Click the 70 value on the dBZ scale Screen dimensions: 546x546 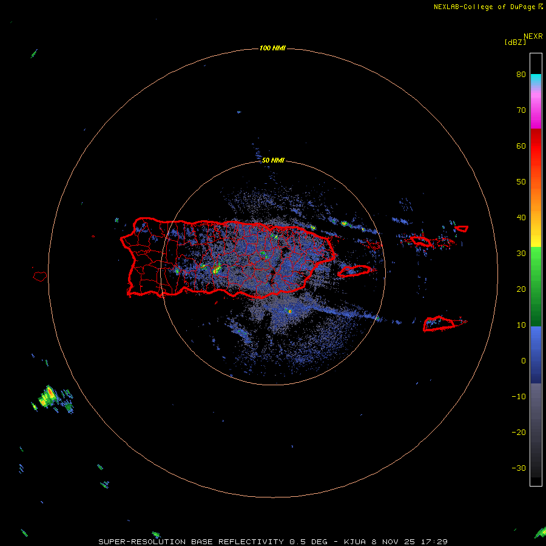521,110
